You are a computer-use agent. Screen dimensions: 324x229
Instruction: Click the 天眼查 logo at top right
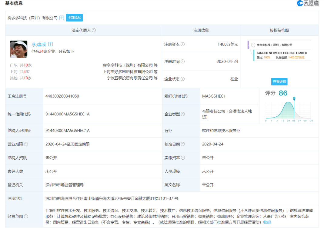pos(308,3)
